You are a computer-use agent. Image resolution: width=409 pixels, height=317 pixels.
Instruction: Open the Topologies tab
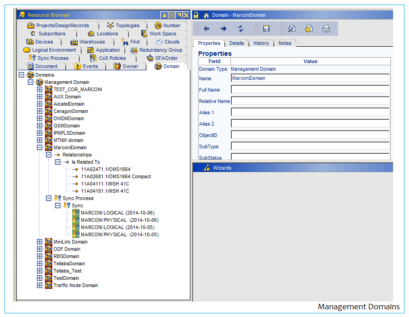click(x=123, y=25)
